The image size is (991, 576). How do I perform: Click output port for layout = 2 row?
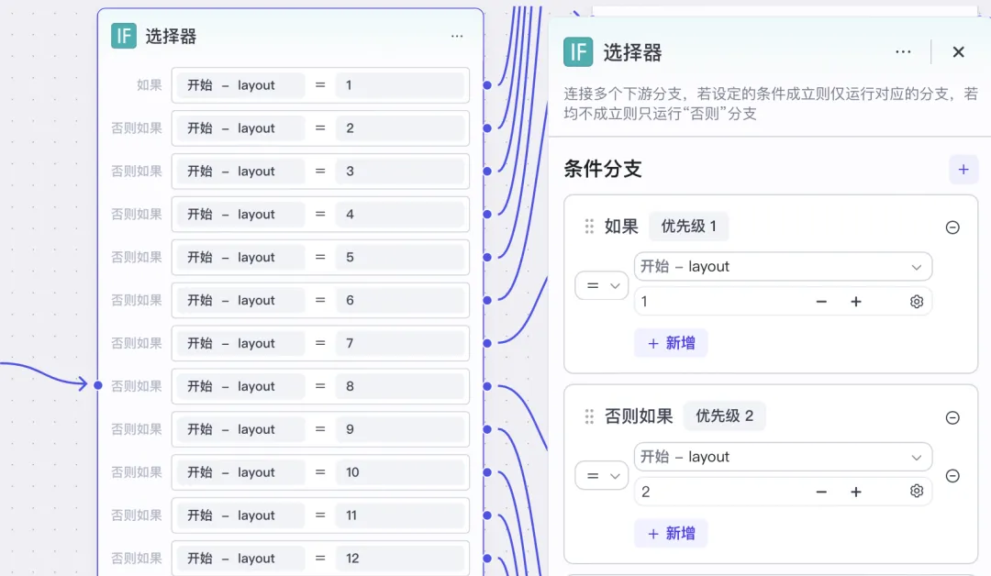coord(487,128)
